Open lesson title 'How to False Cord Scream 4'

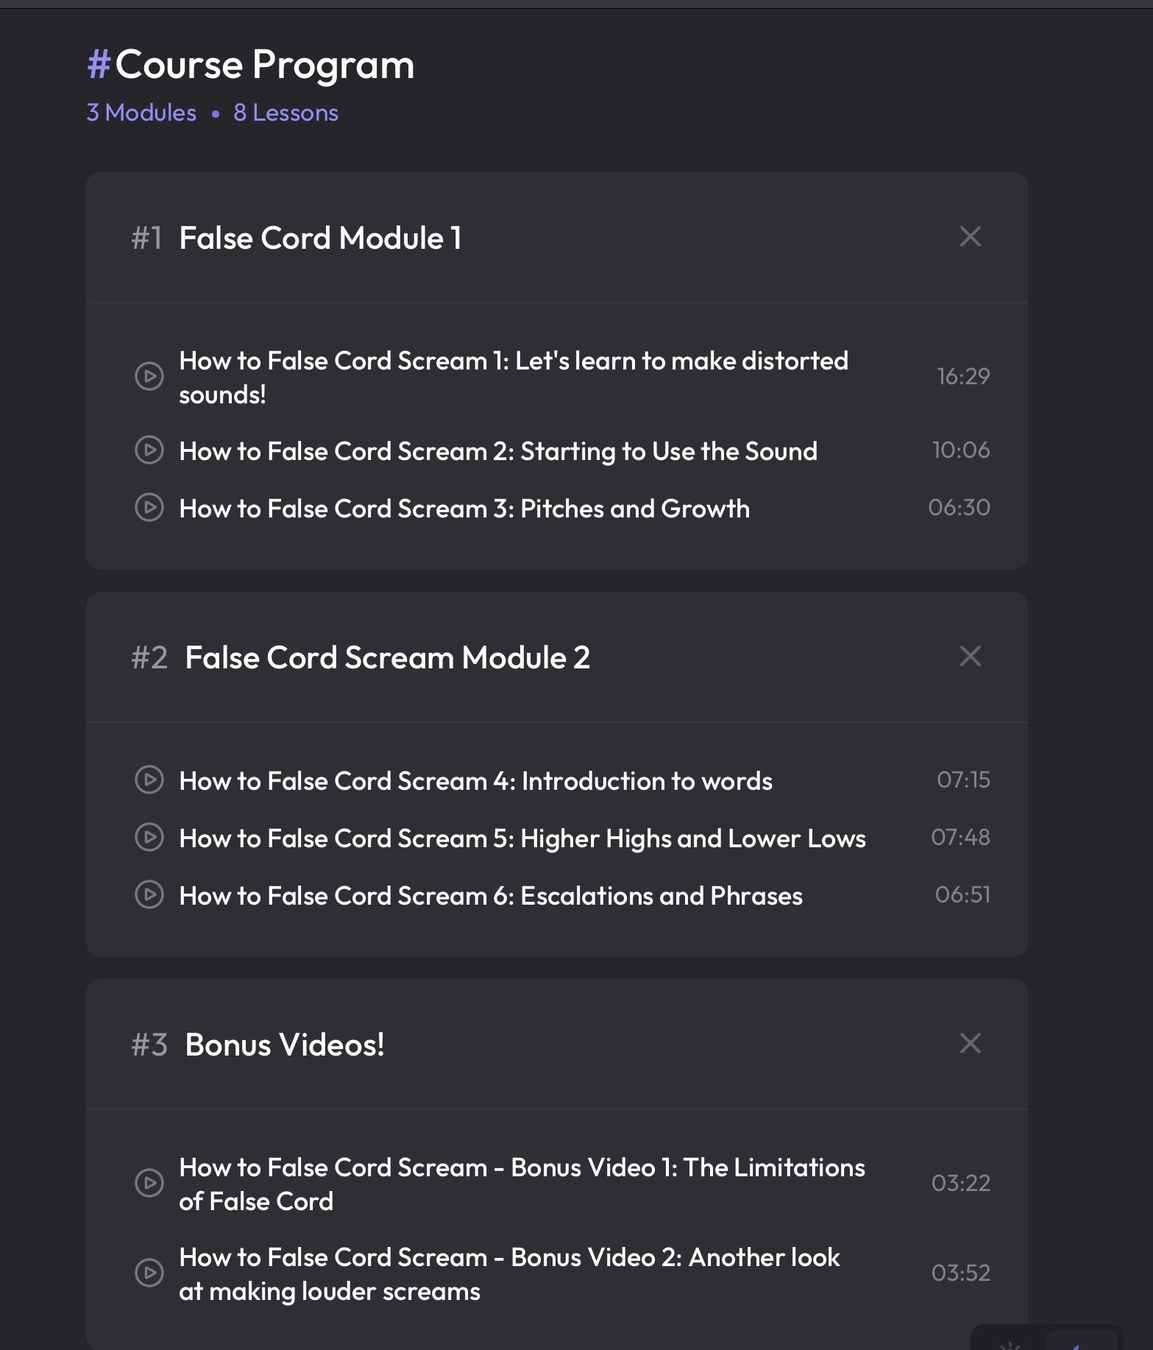(475, 781)
